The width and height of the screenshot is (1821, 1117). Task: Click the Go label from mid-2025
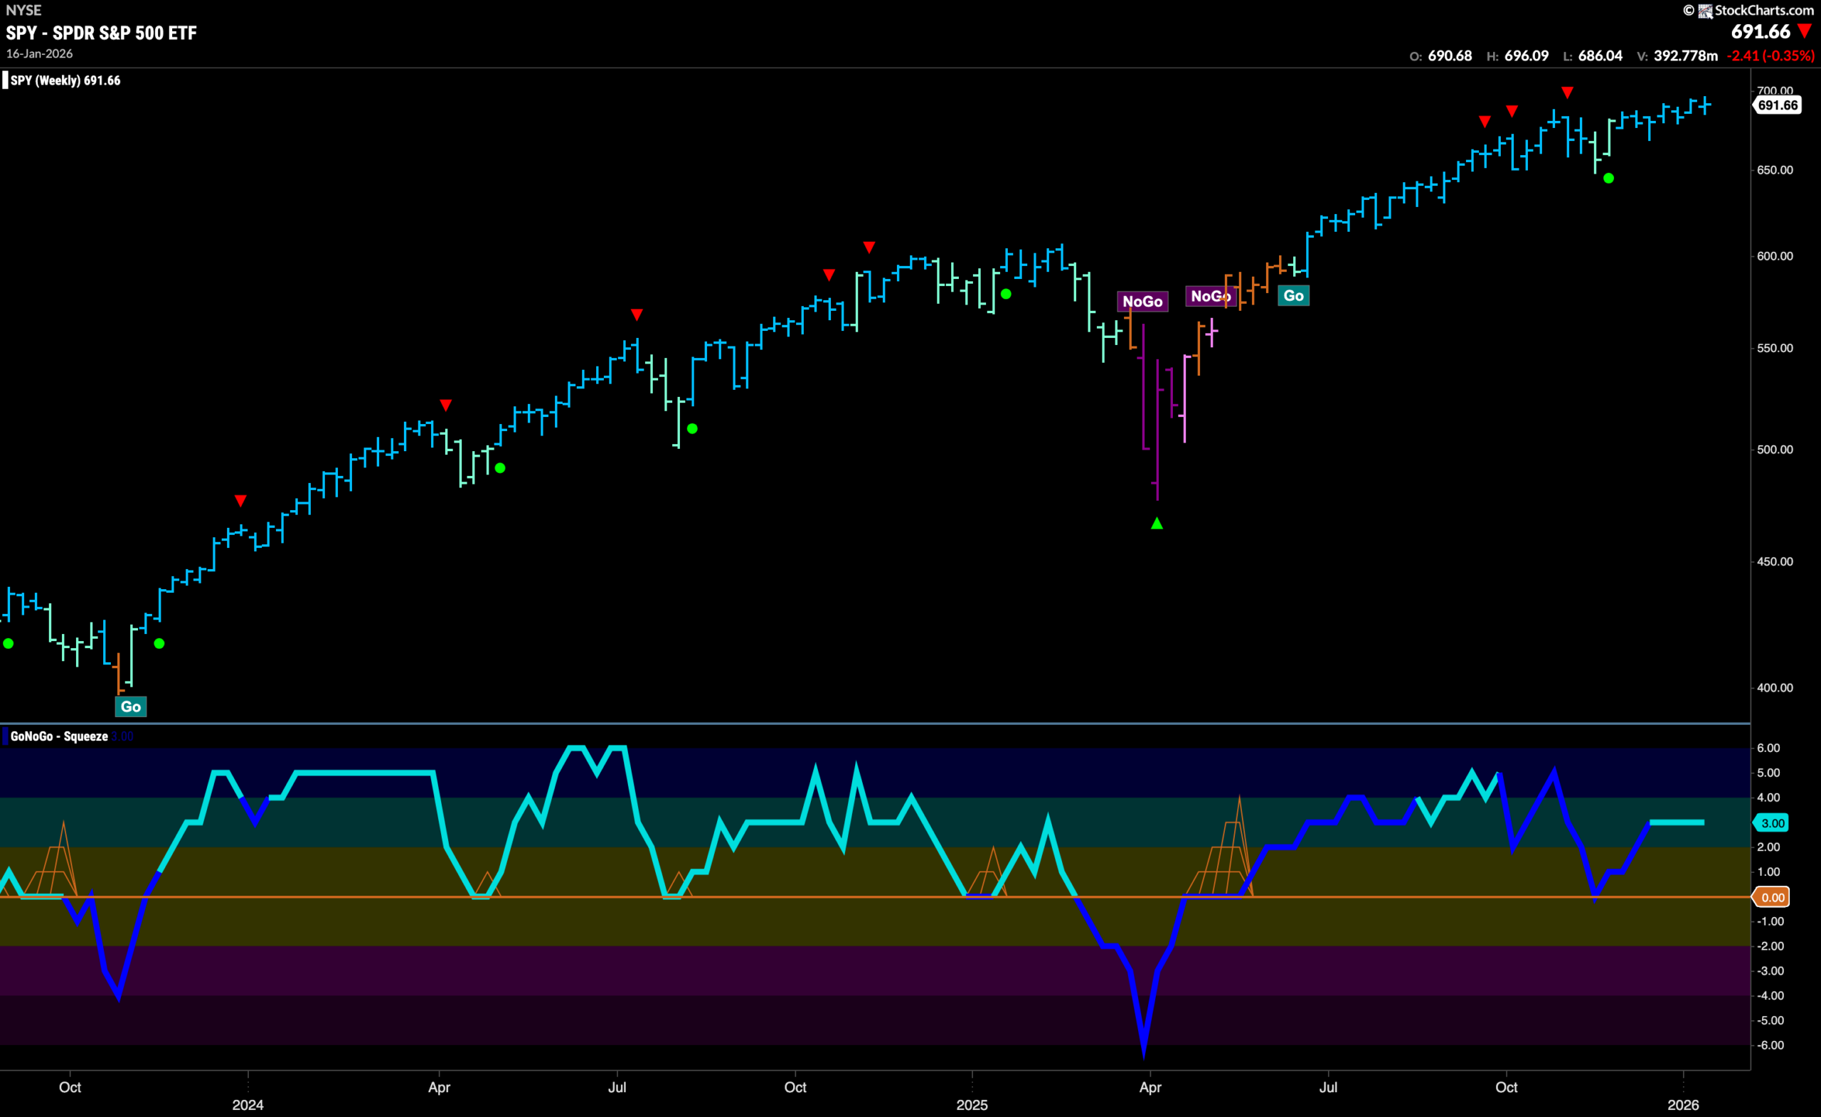1293,296
